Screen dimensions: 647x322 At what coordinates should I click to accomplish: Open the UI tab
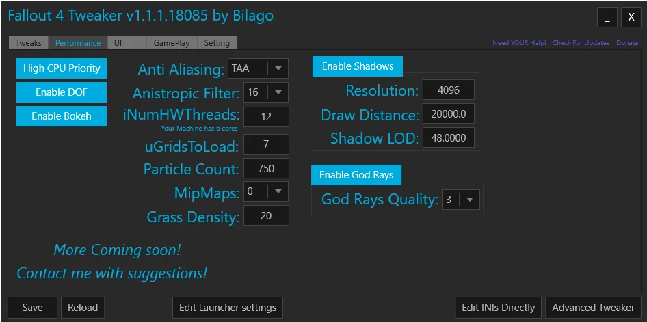(x=127, y=43)
